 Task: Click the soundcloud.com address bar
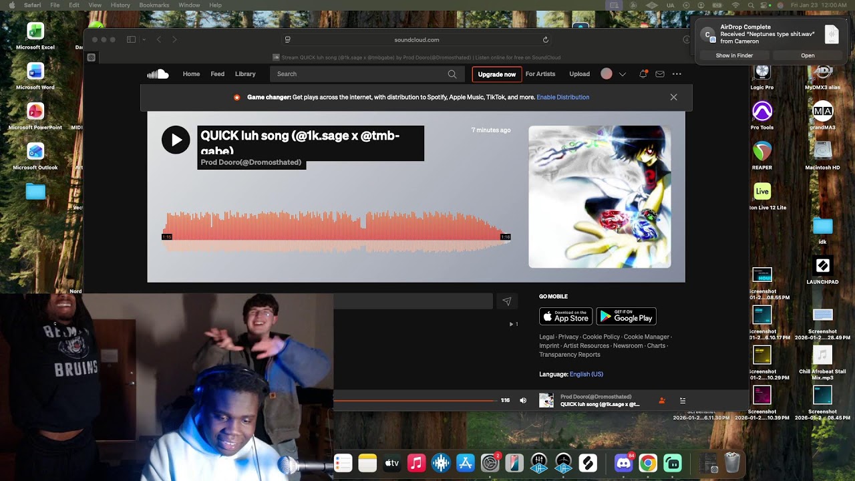pos(417,39)
